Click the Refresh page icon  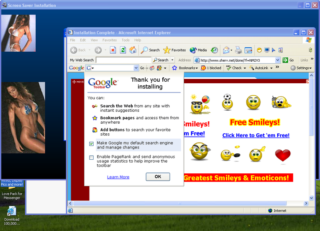click(123, 50)
